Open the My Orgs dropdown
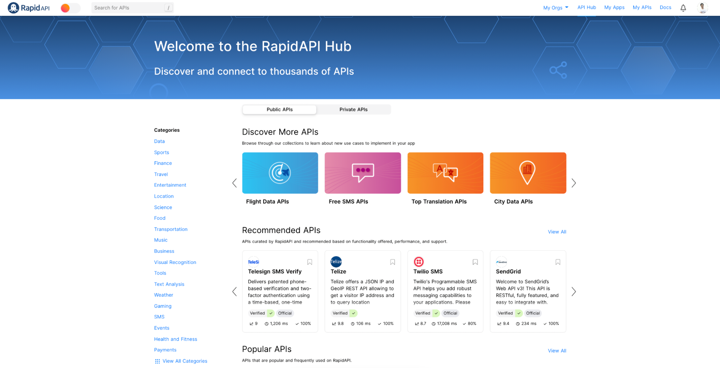 [555, 8]
